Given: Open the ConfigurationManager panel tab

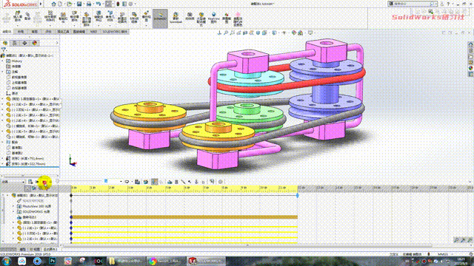Looking at the screenshot, I should coord(24,43).
